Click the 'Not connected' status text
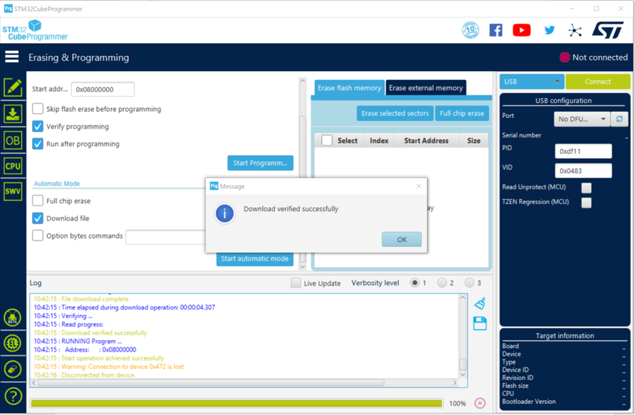This screenshot has height=415, width=635. point(600,57)
